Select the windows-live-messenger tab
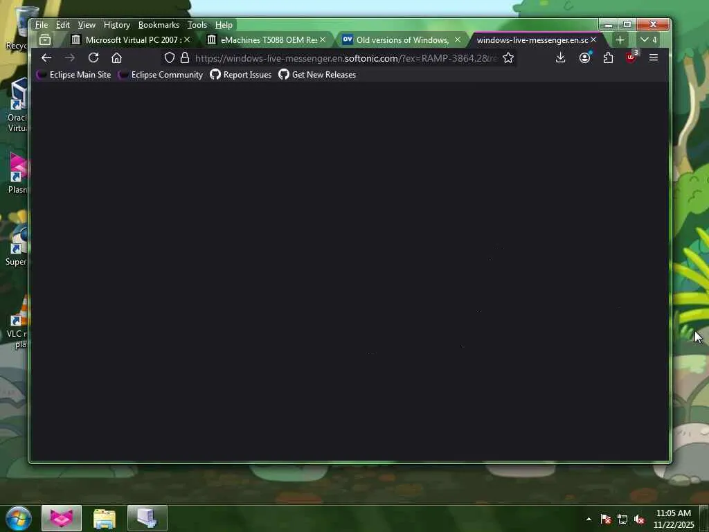 coord(531,39)
